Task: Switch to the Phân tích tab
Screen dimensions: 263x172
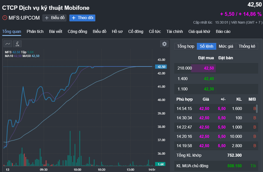Action: click(x=35, y=31)
